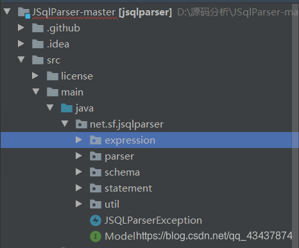The width and height of the screenshot is (299, 248).
Task: Click the .idea folder icon
Action: (38, 44)
